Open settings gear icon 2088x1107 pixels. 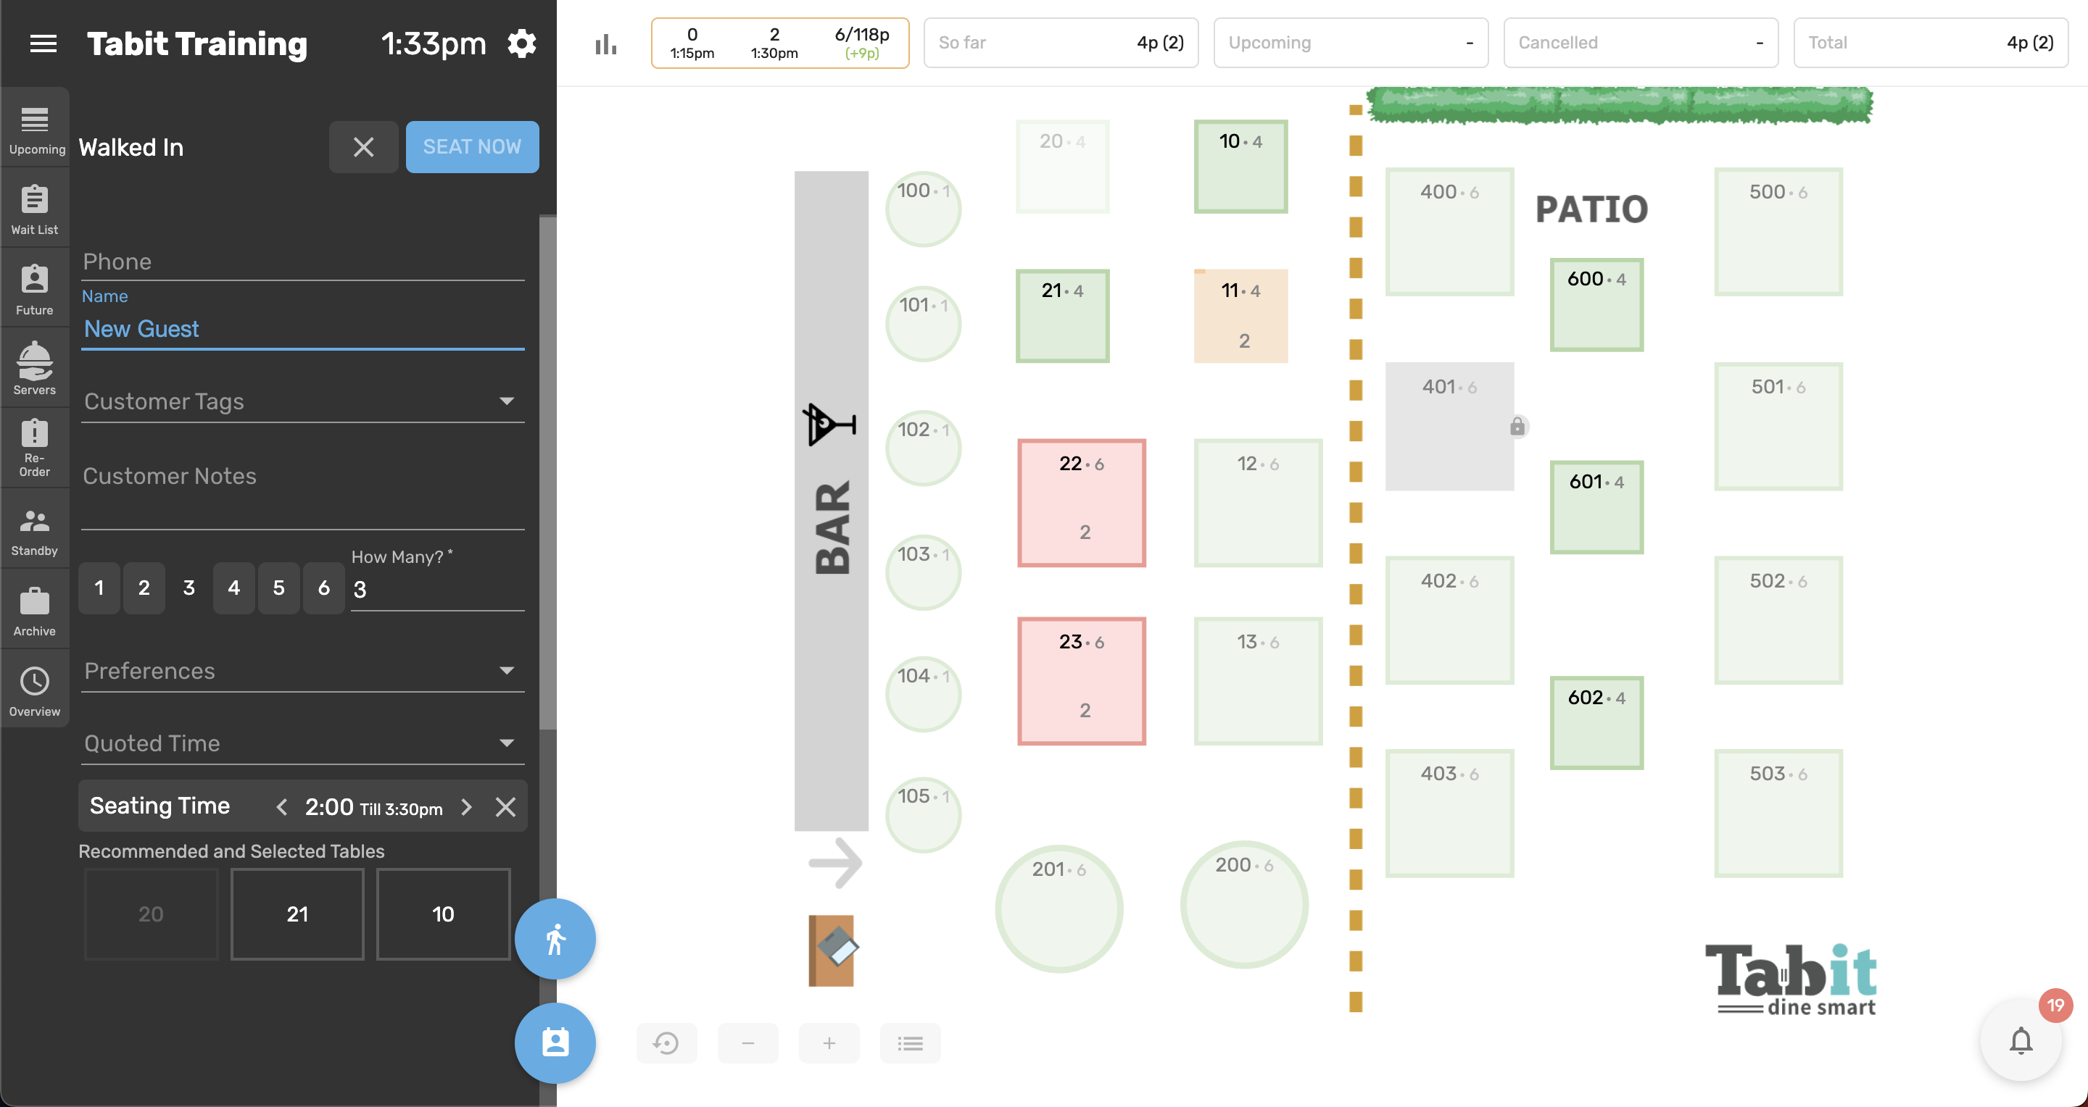(x=522, y=43)
